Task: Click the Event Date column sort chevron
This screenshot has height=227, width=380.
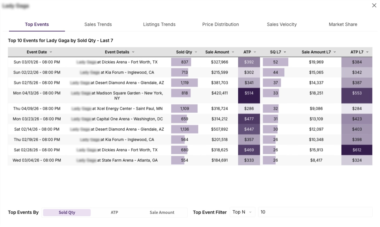Action: (x=51, y=52)
